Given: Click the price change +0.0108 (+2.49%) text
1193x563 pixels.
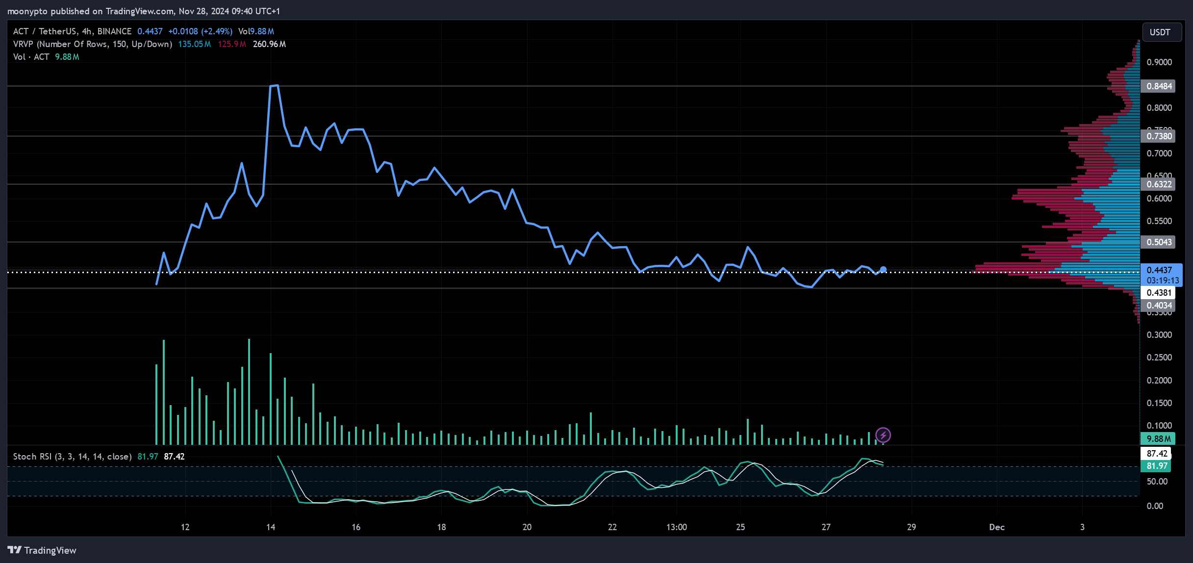Looking at the screenshot, I should (200, 31).
